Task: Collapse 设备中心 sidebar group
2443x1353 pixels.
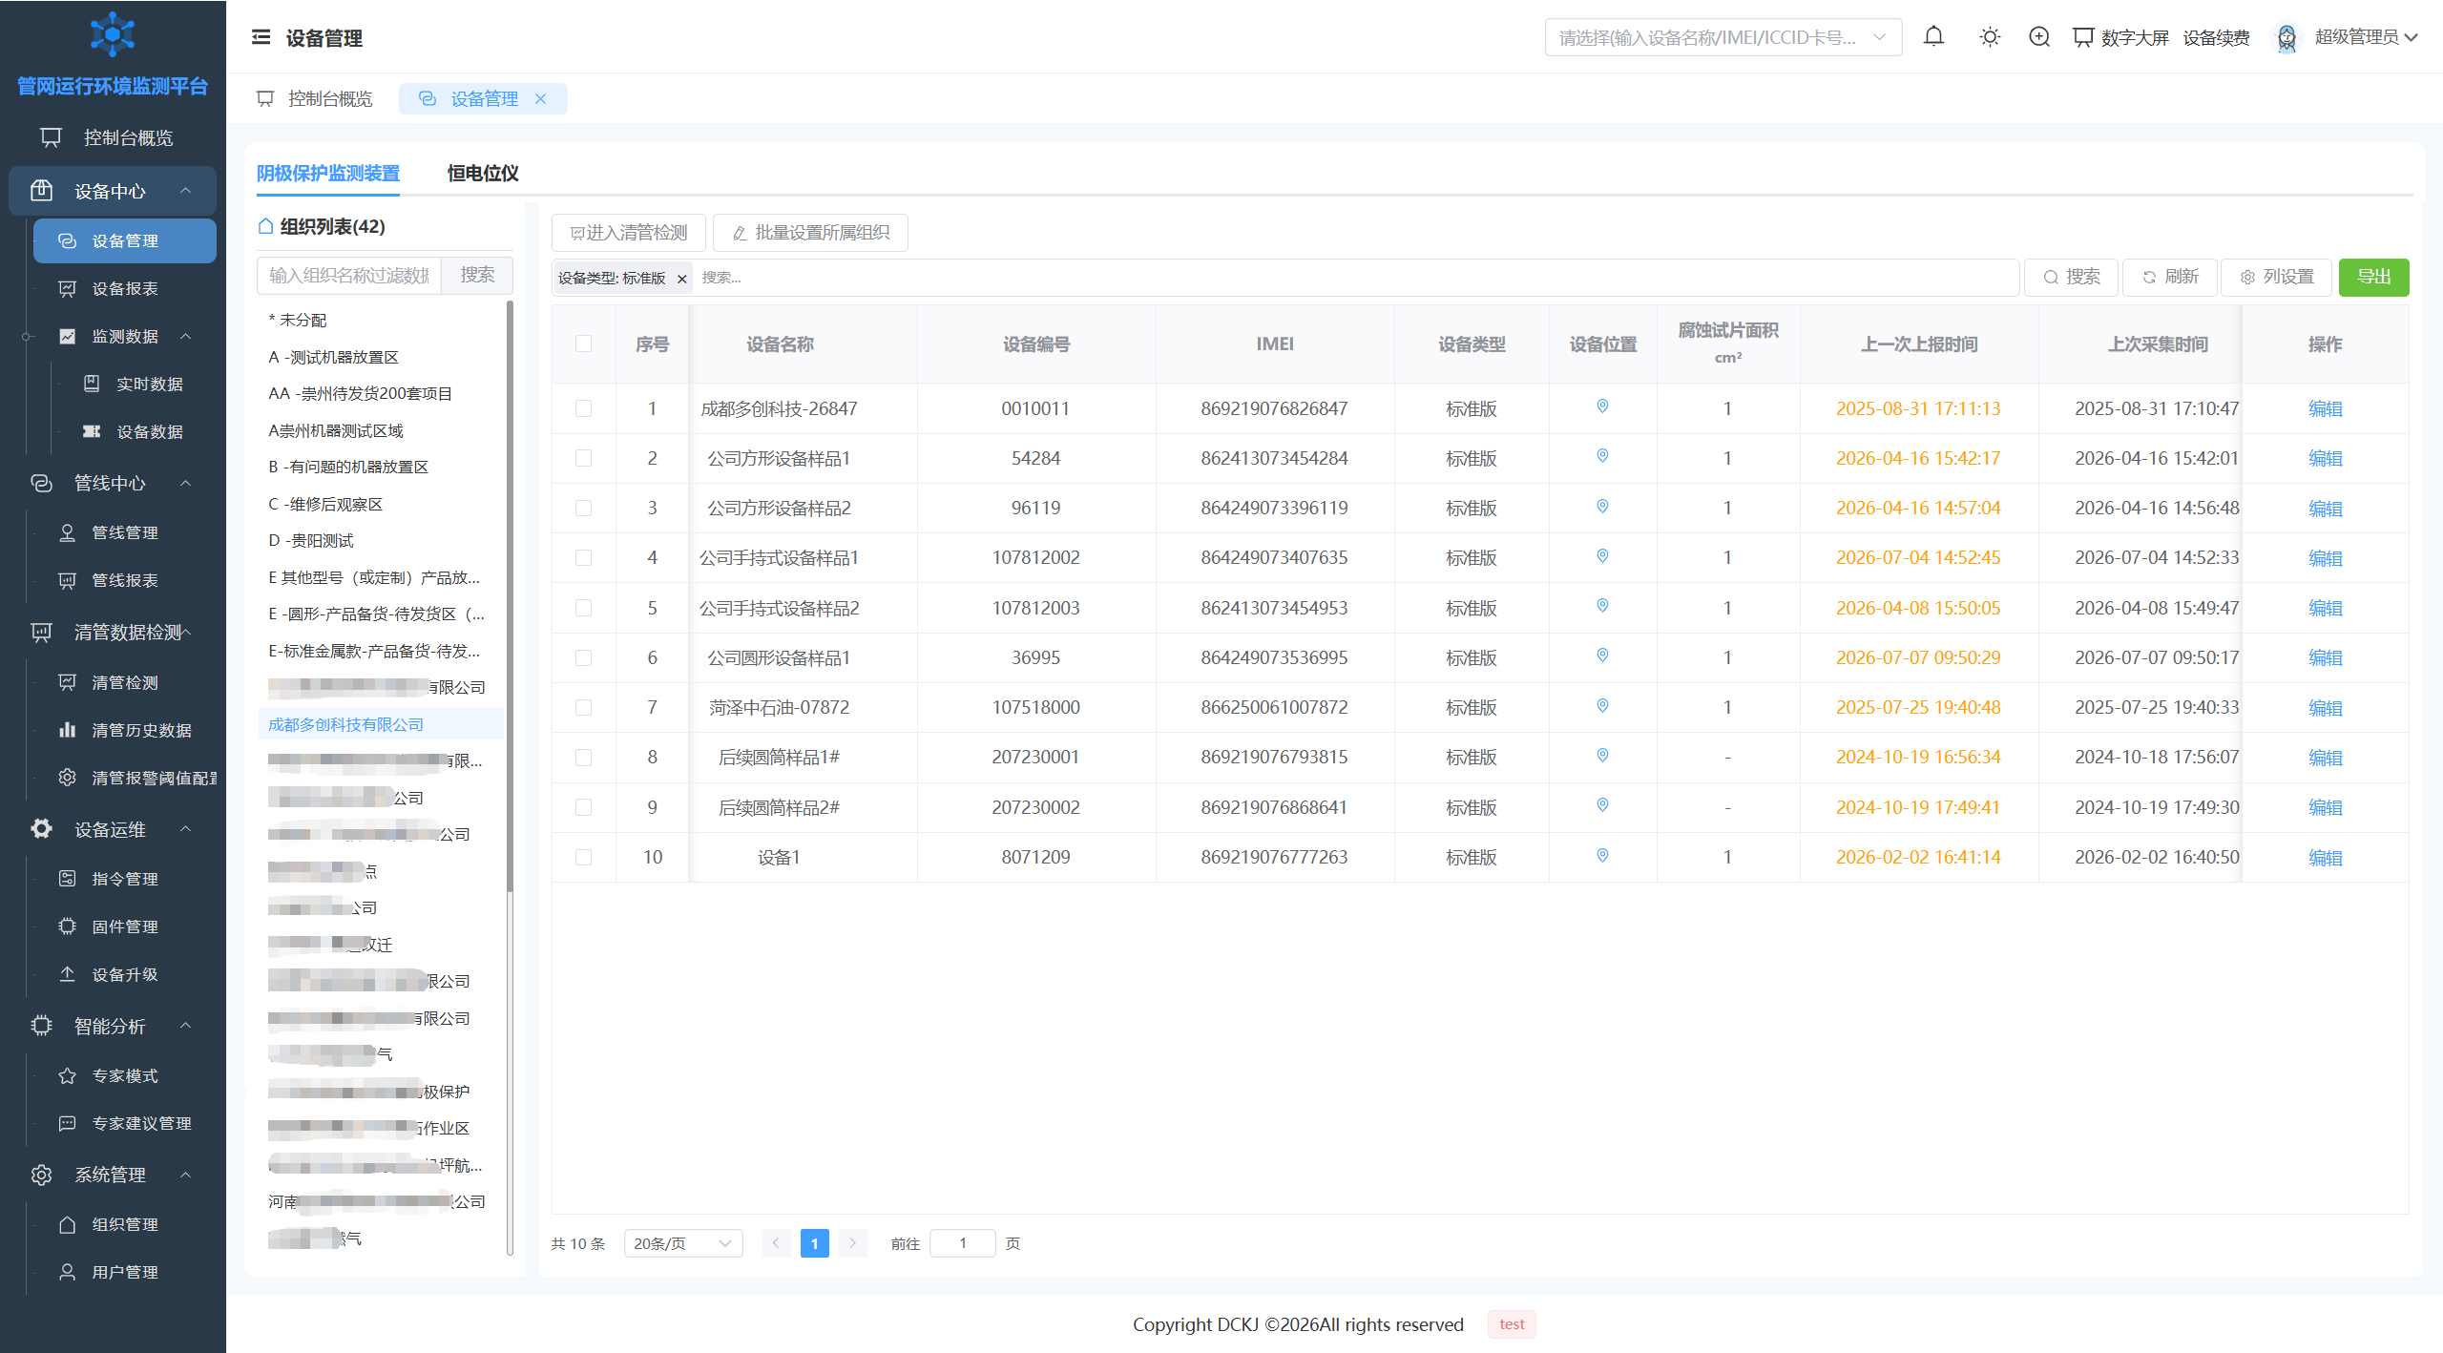Action: pos(113,191)
